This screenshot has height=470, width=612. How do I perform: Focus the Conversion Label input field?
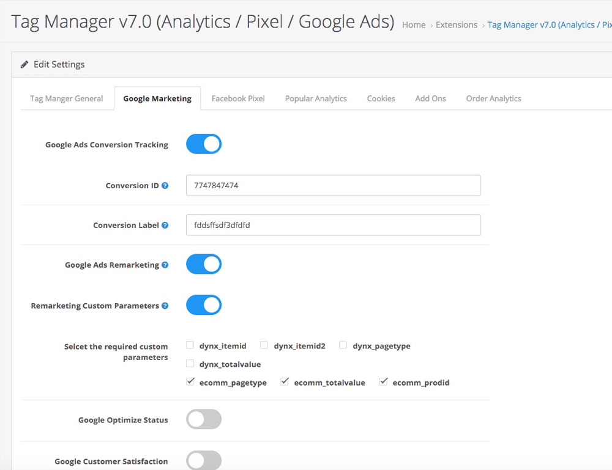click(334, 226)
